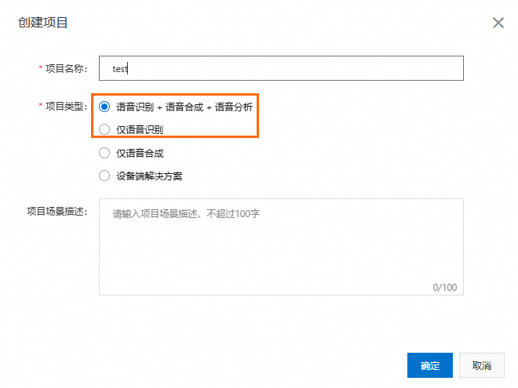Click the 项目名称 field label

[x=66, y=69]
